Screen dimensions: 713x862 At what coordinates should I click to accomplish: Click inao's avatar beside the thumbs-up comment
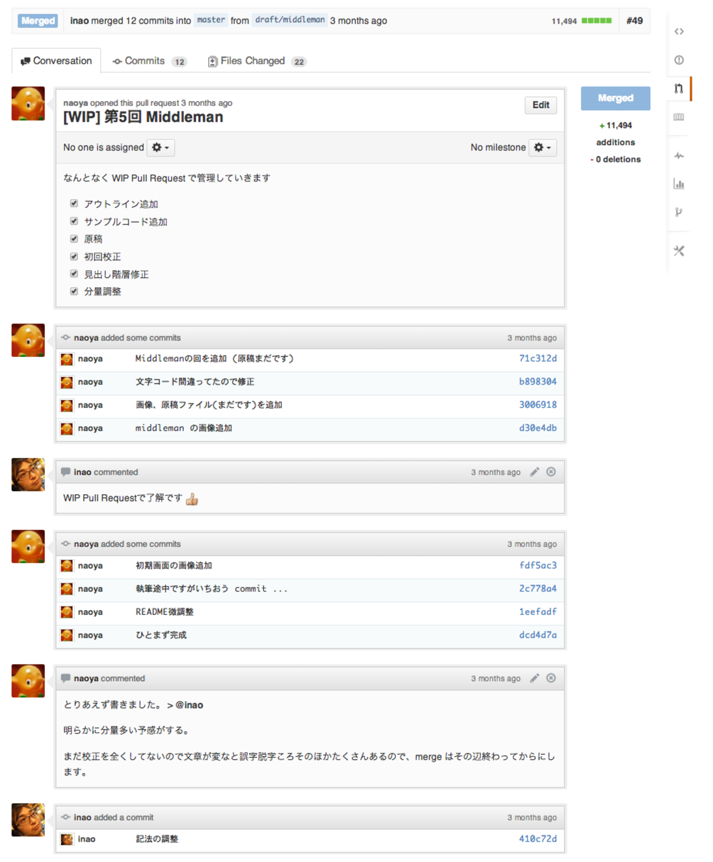click(x=28, y=474)
